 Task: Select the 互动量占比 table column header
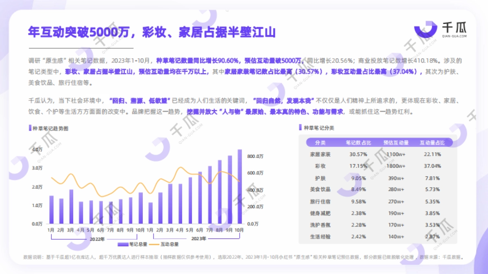tap(433, 142)
